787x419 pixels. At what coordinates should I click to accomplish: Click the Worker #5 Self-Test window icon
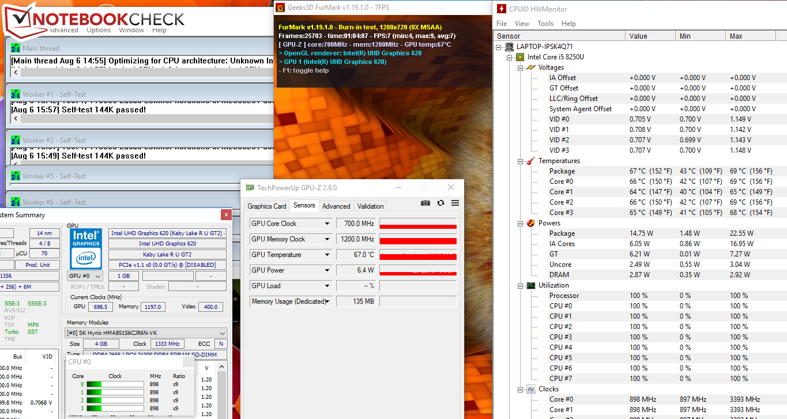pos(16,176)
